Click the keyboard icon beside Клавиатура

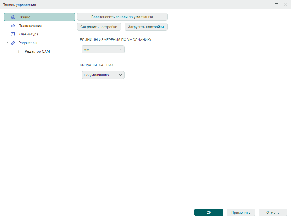13,34
